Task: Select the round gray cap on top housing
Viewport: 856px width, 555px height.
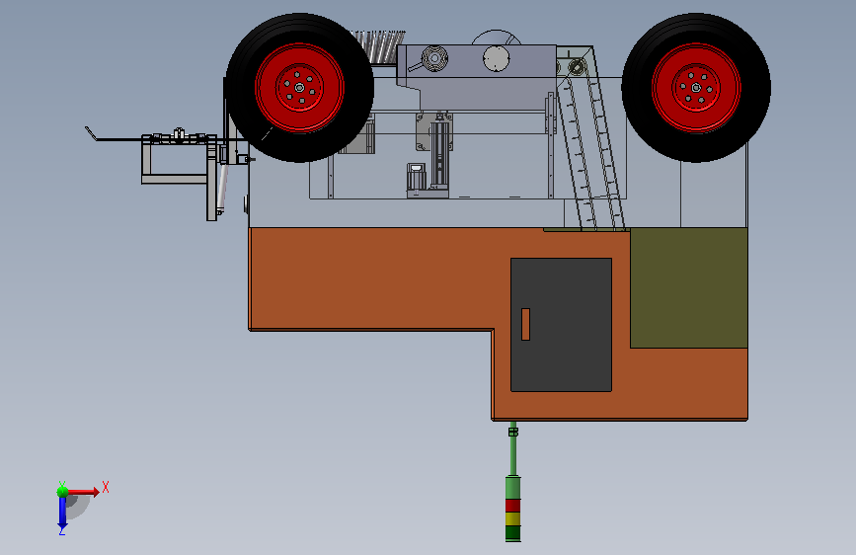Action: [x=497, y=59]
